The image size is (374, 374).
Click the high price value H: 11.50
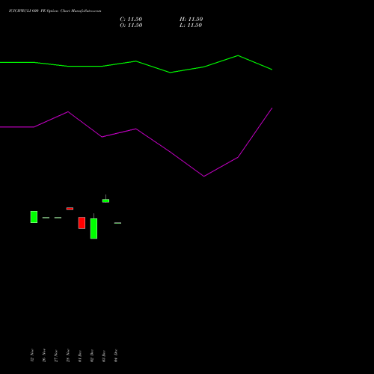[x=191, y=19]
